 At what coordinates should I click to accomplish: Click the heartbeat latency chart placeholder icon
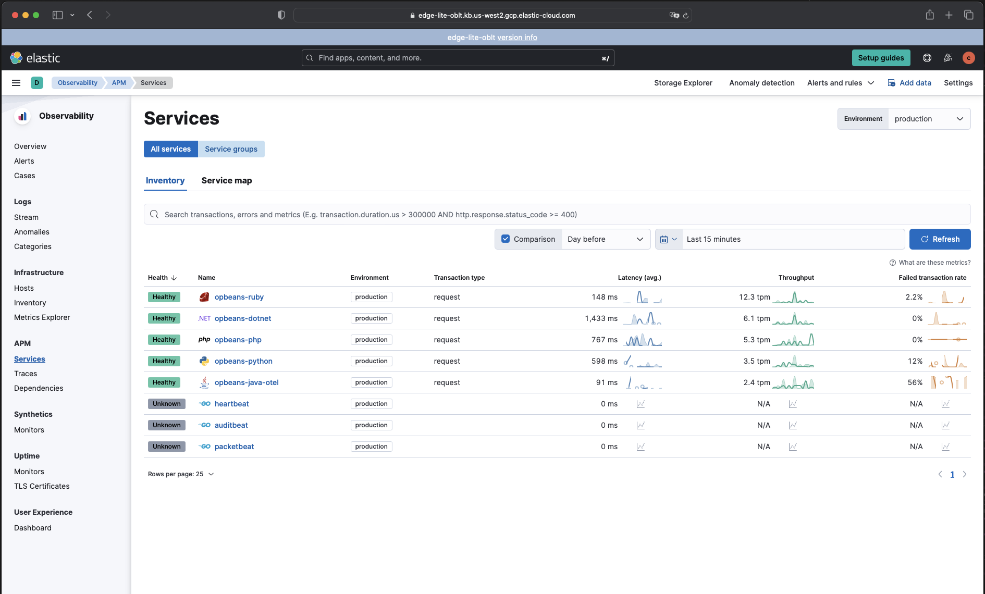click(641, 404)
